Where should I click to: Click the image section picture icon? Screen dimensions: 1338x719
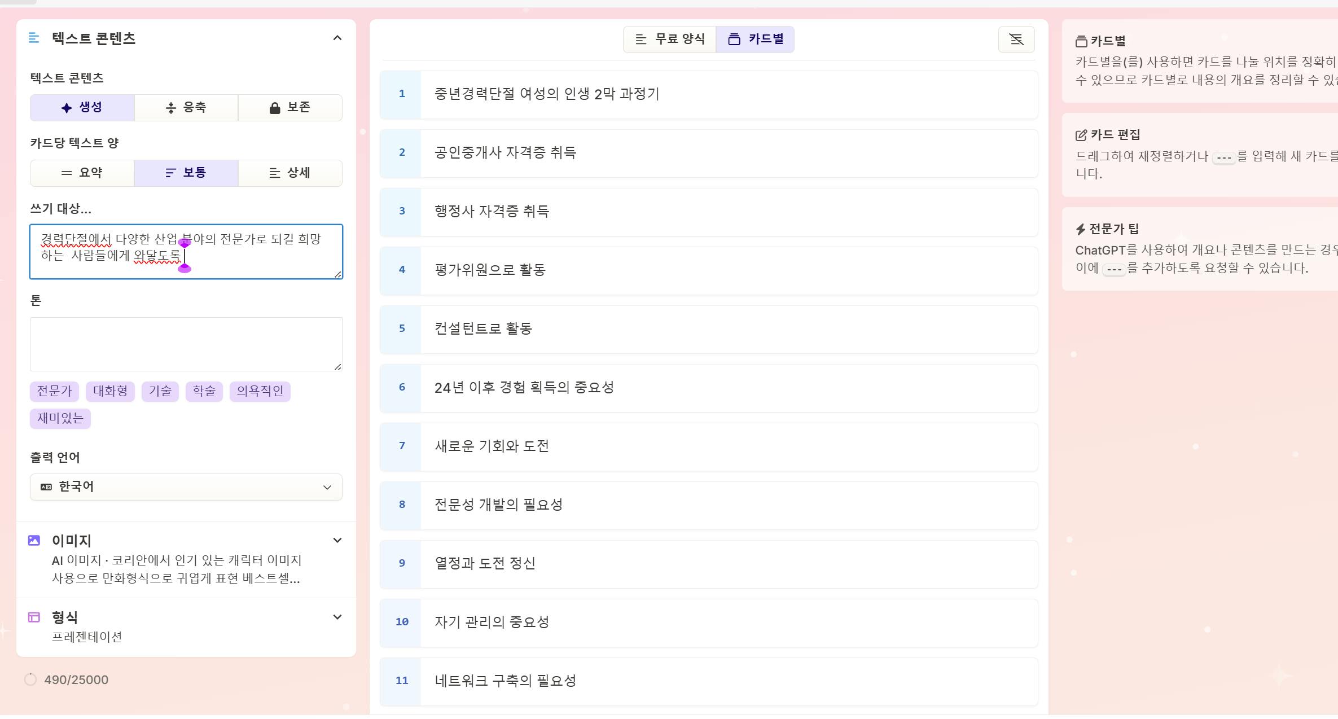[34, 541]
